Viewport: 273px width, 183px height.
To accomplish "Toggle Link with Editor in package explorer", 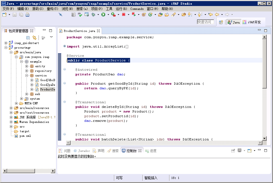I will [x=34, y=38].
